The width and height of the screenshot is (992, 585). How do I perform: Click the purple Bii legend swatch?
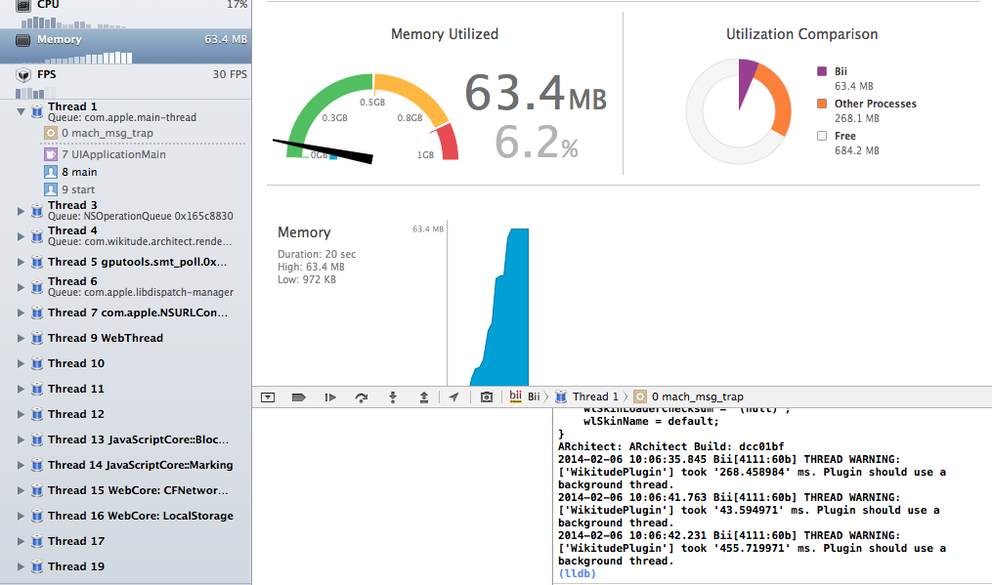click(x=822, y=71)
